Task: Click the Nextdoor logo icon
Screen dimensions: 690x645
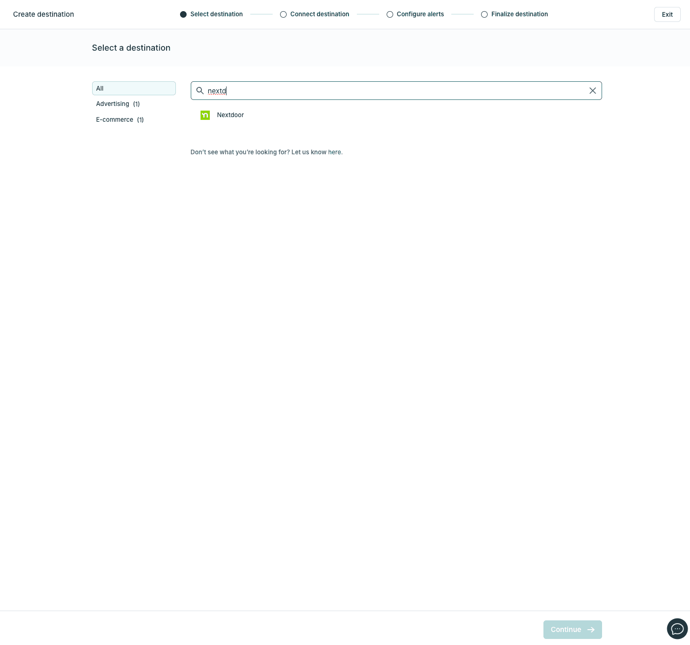Action: pyautogui.click(x=205, y=115)
